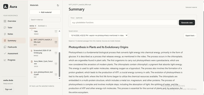This screenshot has width=204, height=95.
Task: Click the Summary page title
Action: click(x=76, y=9)
